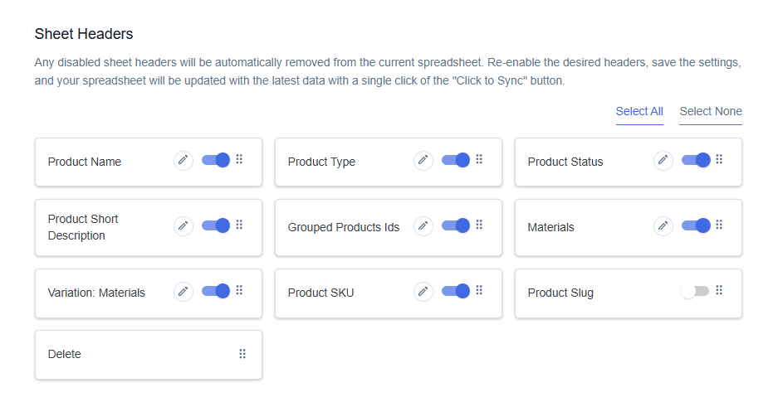Open edit pencil for Product Status
This screenshot has height=402, width=778.
(x=663, y=161)
